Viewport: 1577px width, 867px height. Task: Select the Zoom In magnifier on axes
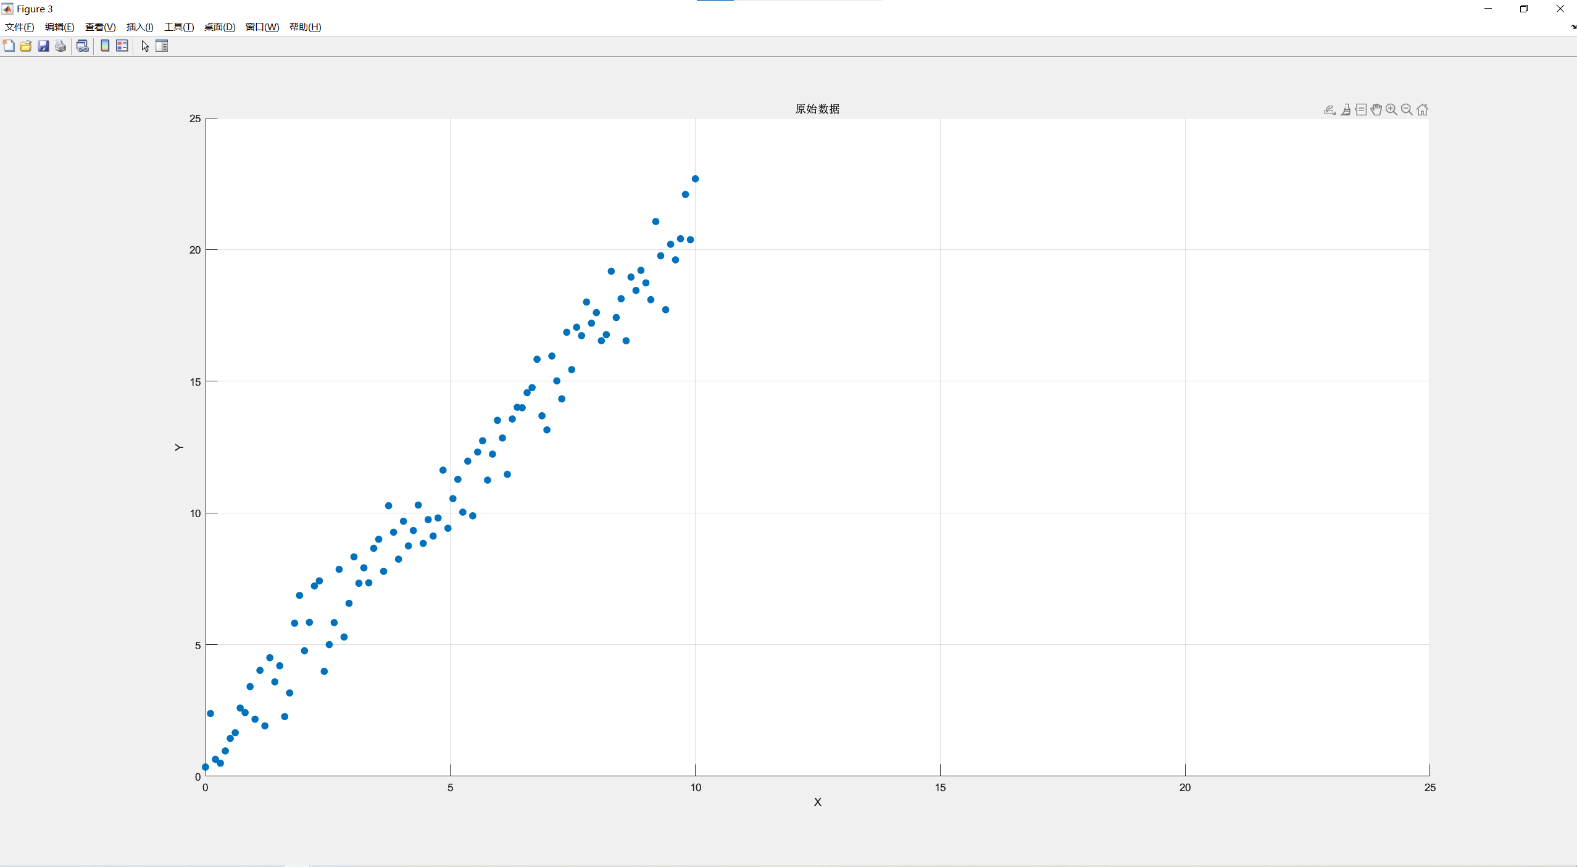tap(1391, 110)
